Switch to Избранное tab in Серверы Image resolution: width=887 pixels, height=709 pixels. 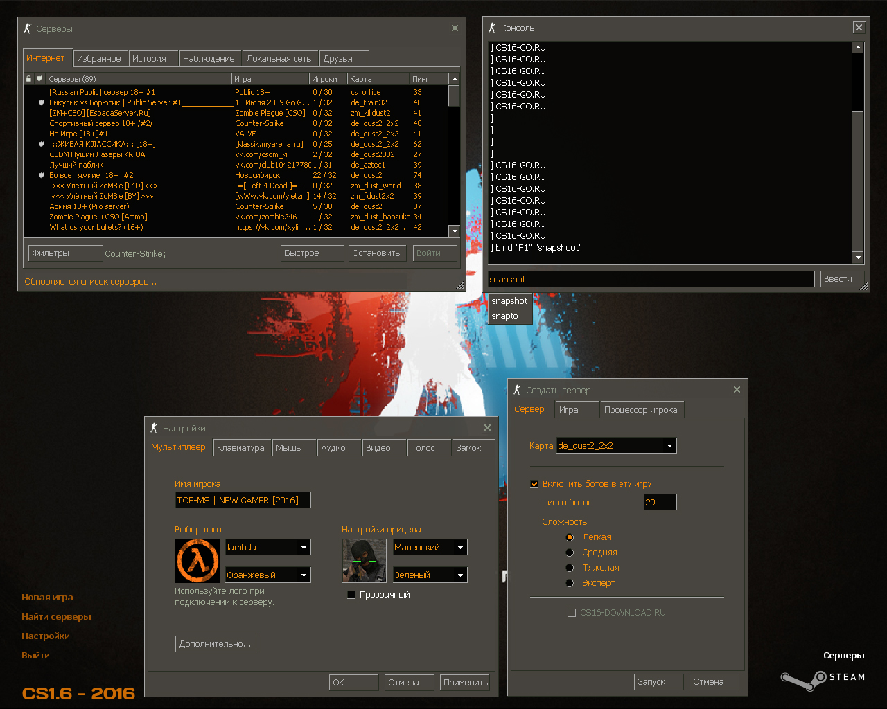99,59
